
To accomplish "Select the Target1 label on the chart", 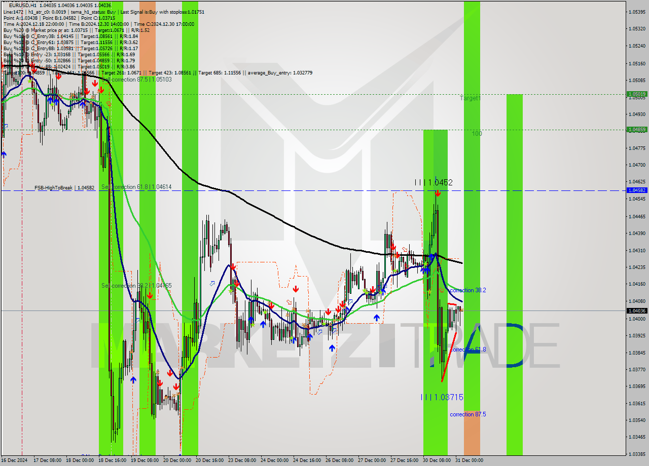I will pyautogui.click(x=470, y=98).
